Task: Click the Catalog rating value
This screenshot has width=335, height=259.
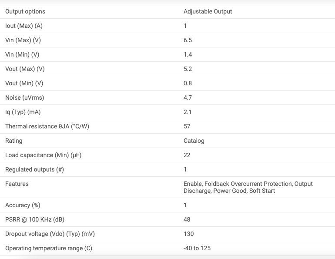Action: click(x=194, y=141)
